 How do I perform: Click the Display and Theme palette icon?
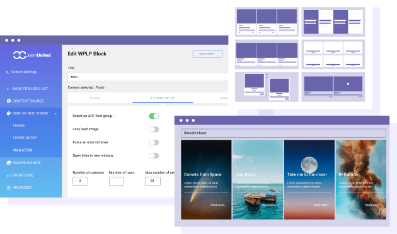point(9,113)
